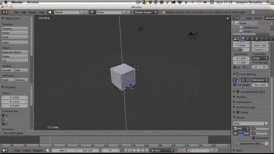Jump to the next keyframe
Image resolution: width=274 pixels, height=154 pixels.
coord(143,150)
